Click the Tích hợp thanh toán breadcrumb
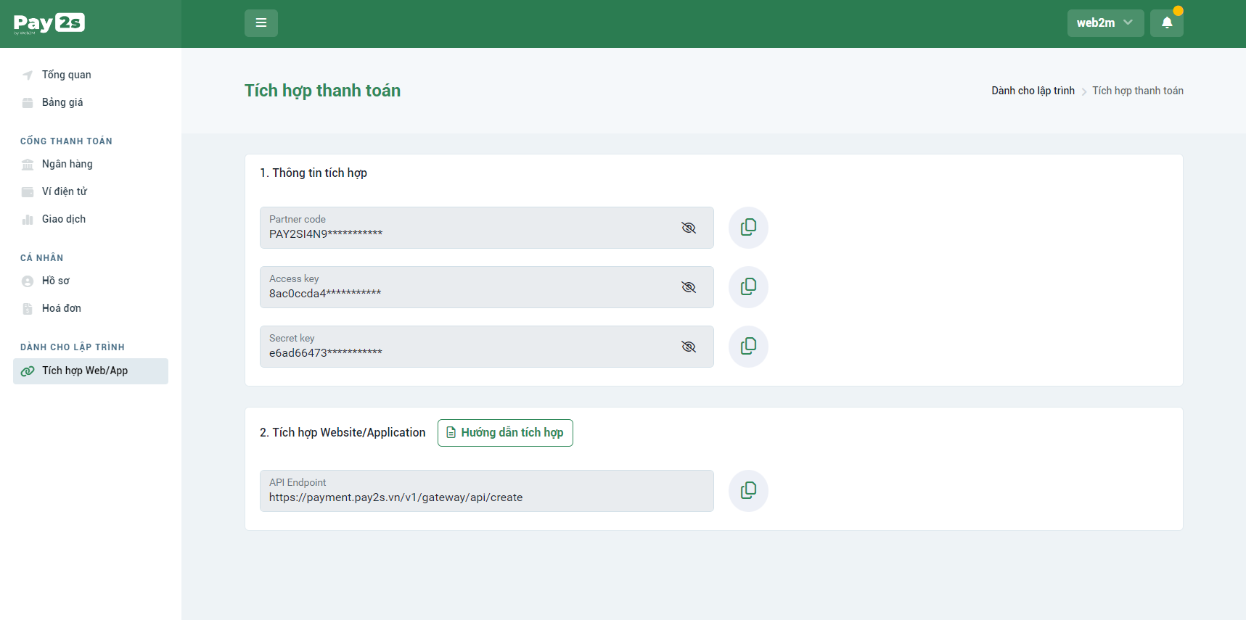Viewport: 1246px width, 620px height. [1138, 91]
